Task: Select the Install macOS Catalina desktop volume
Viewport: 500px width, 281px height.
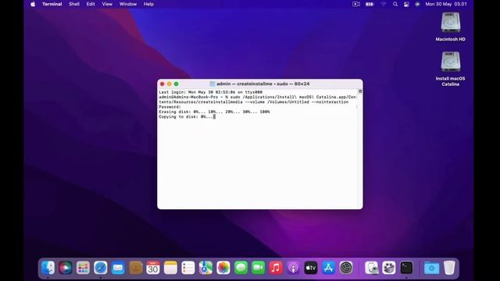Action: (x=451, y=69)
